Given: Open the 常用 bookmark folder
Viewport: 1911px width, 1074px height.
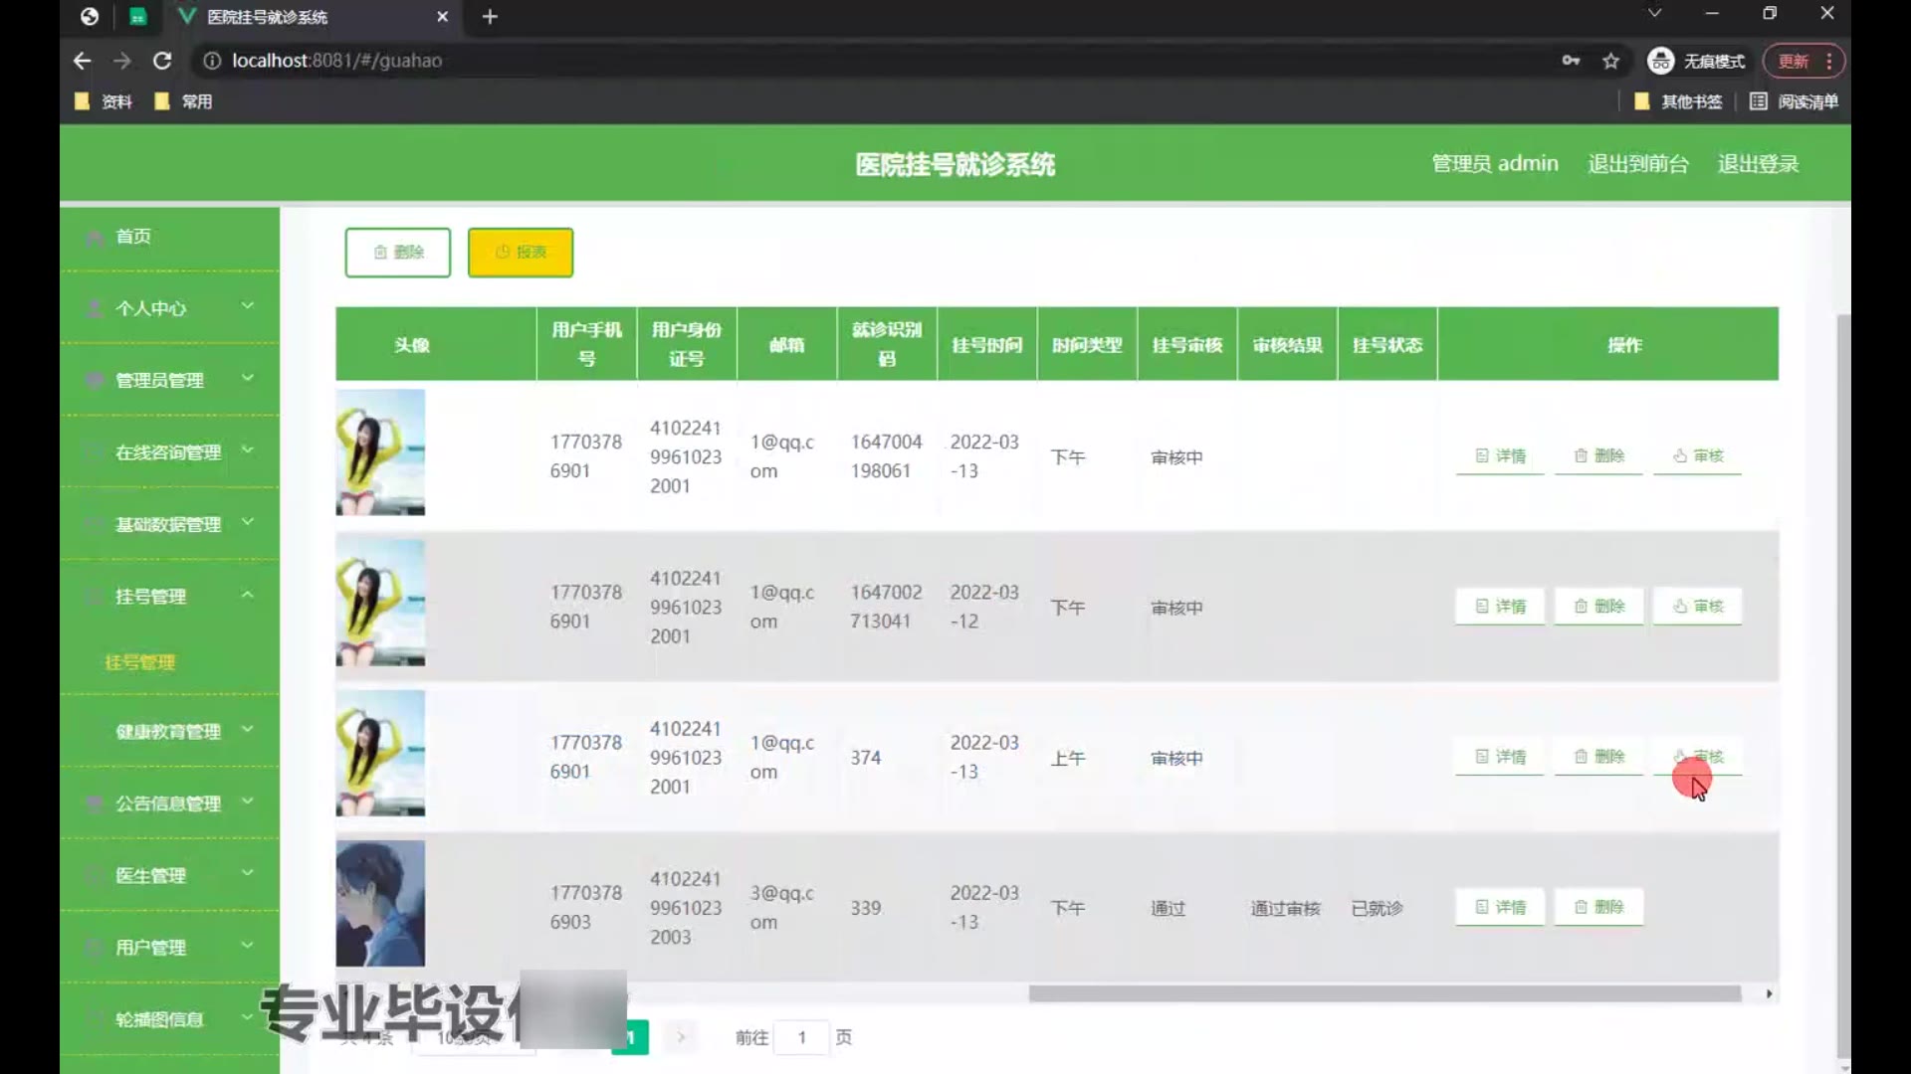Looking at the screenshot, I should (183, 101).
